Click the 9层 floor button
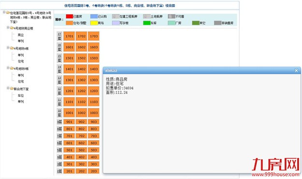302x179 pixels. (59, 122)
